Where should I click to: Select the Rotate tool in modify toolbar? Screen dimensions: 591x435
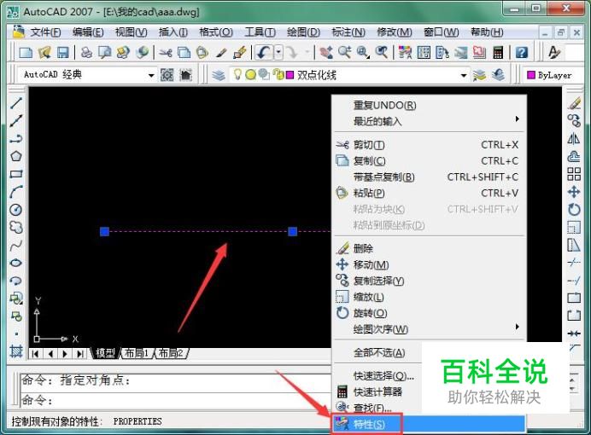pos(574,210)
